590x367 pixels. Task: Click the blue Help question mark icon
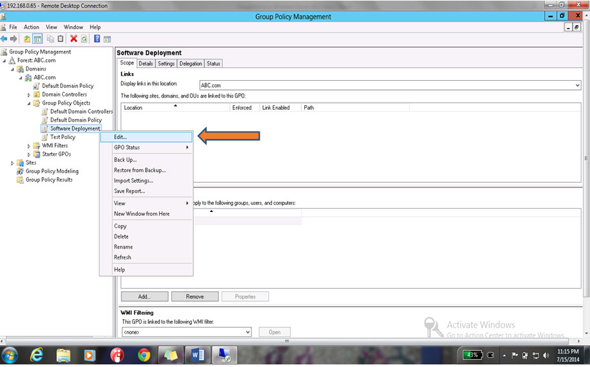[97, 39]
